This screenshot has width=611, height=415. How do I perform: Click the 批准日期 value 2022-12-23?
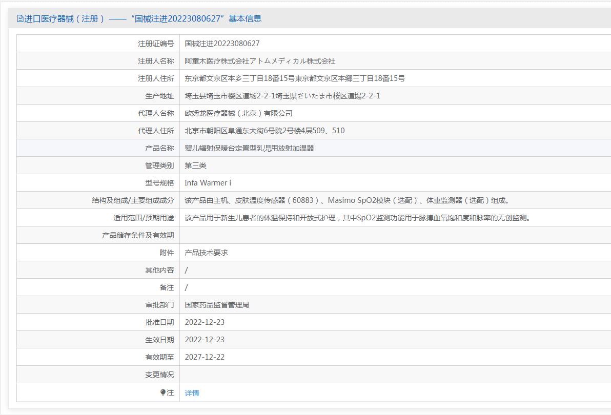205,322
